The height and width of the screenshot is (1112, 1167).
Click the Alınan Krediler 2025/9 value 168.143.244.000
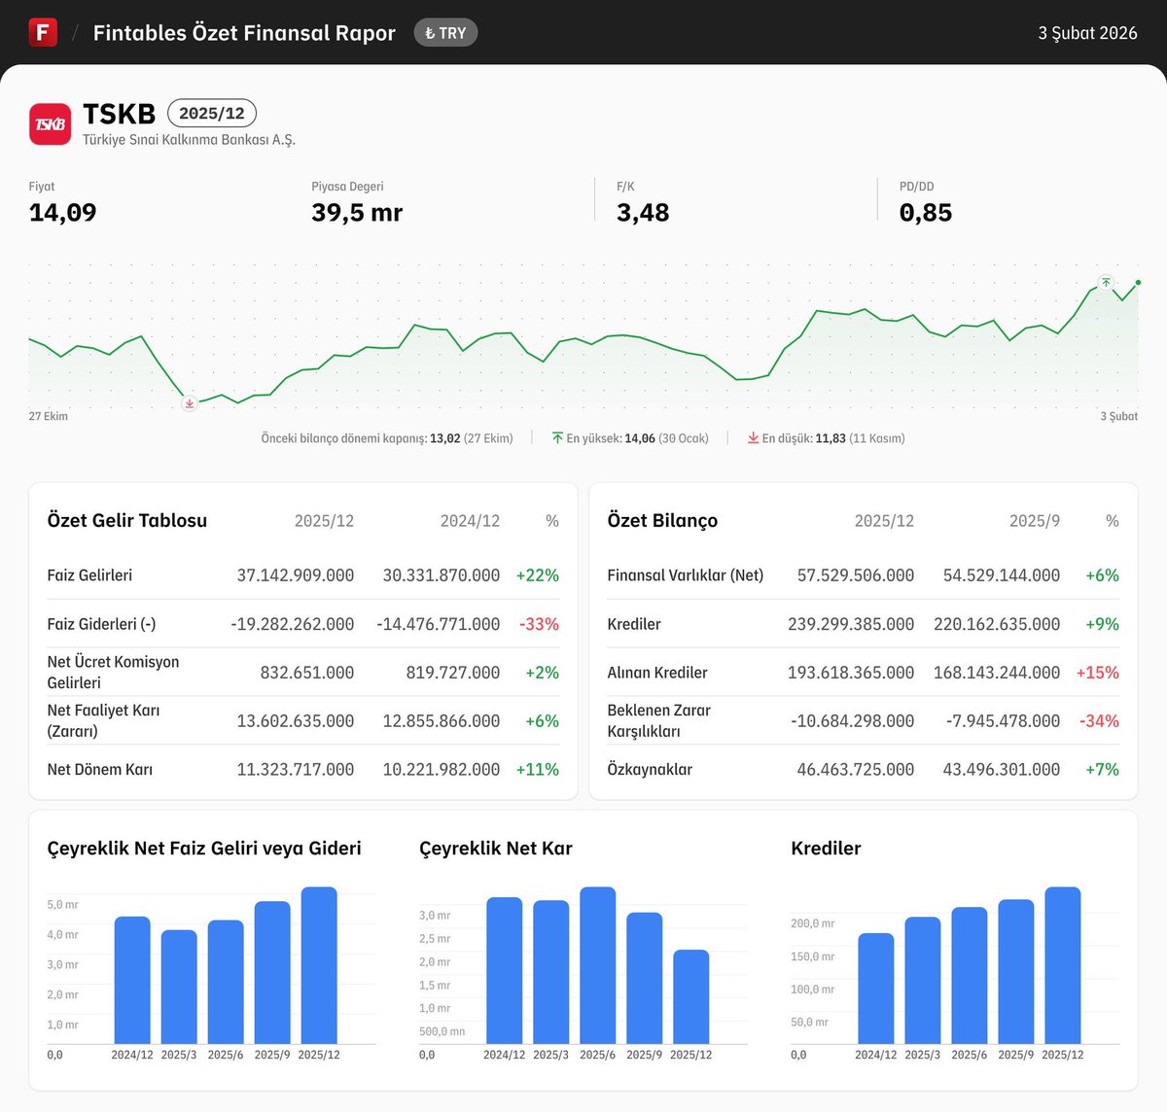(997, 673)
